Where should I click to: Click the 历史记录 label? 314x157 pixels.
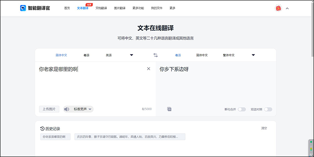coord(53,129)
